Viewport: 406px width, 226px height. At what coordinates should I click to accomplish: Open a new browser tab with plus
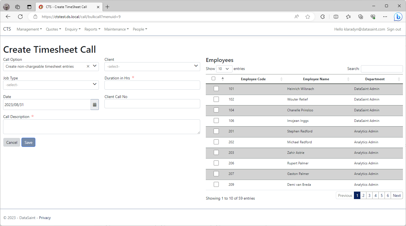[107, 7]
